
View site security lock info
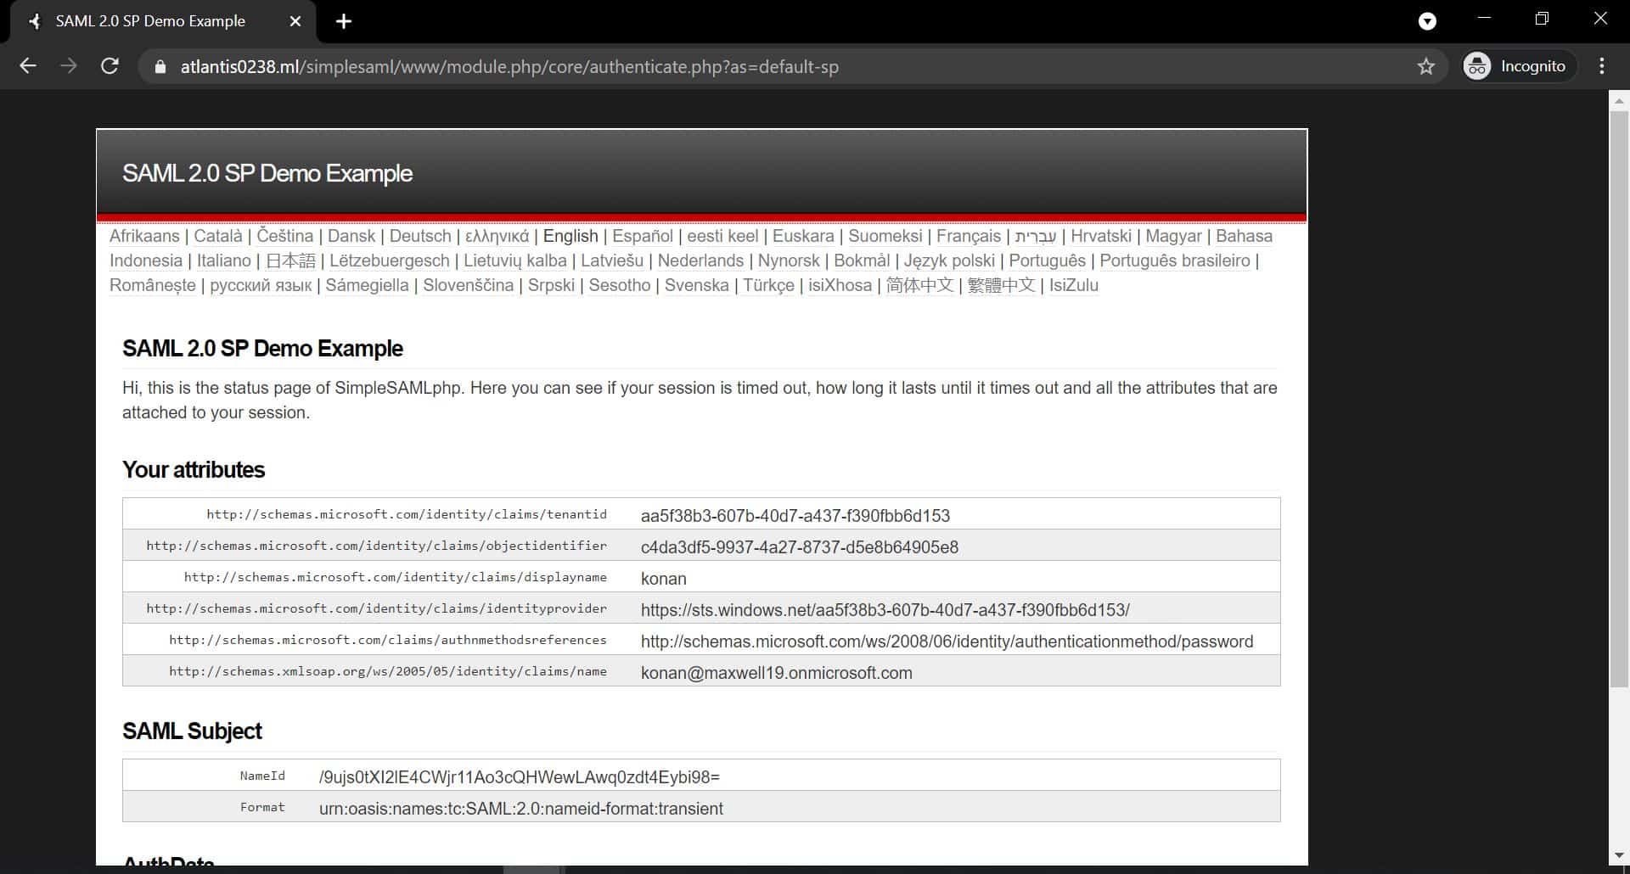point(160,67)
